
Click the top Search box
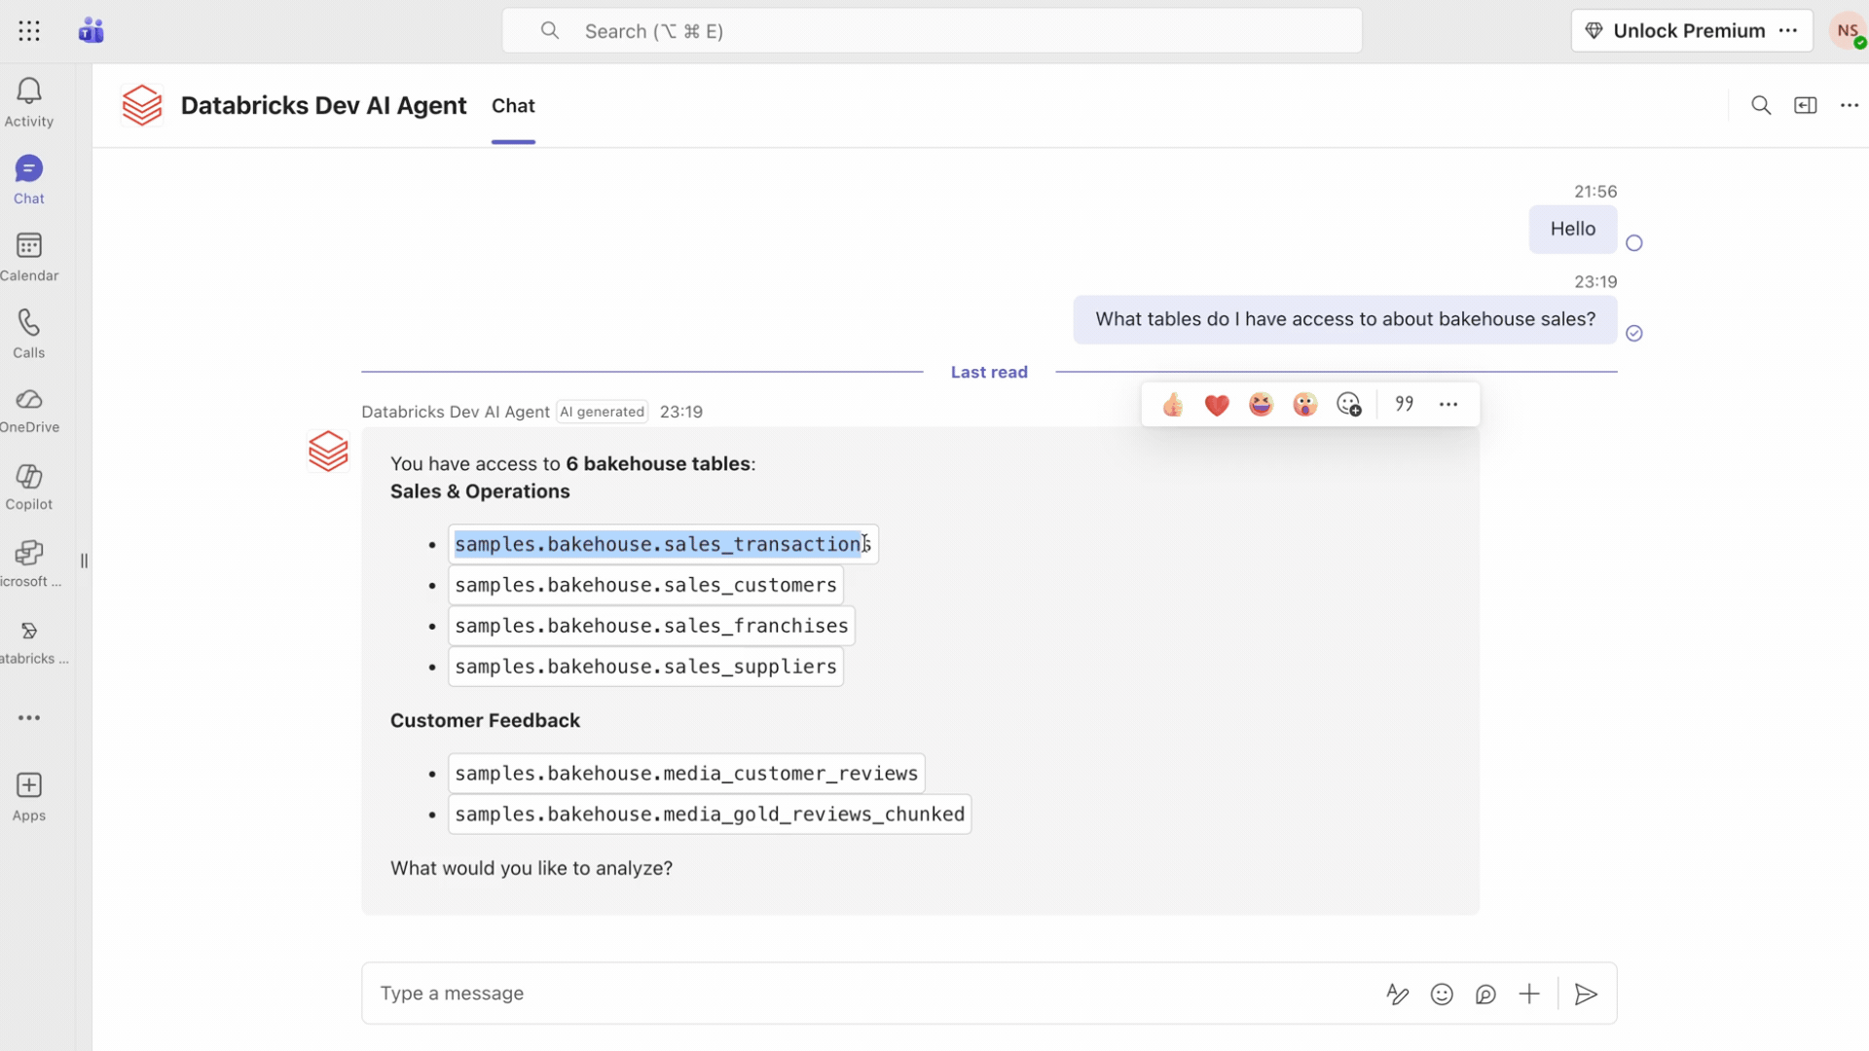(x=932, y=31)
